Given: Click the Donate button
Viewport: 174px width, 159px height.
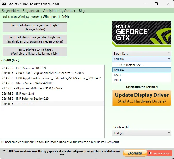Looking at the screenshot, I should 135,153.
